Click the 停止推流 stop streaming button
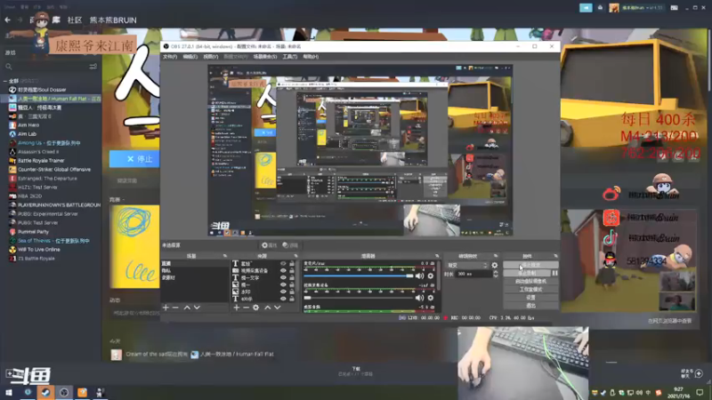712x400 pixels. (x=530, y=265)
